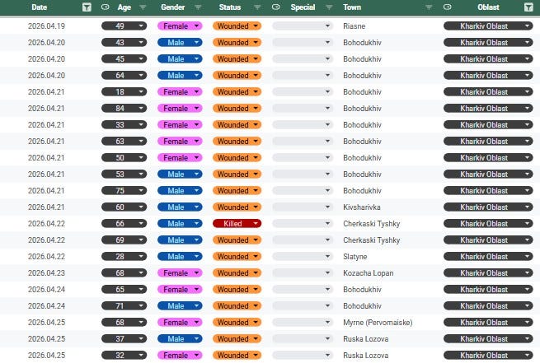Open the age 49 dropdown chip
Image resolution: width=540 pixels, height=363 pixels.
coord(124,26)
